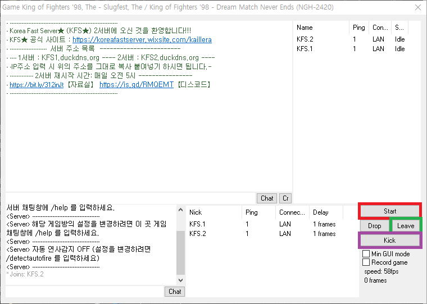Focus the game room chat input field
This screenshot has width=427, height=304.
pos(84,292)
